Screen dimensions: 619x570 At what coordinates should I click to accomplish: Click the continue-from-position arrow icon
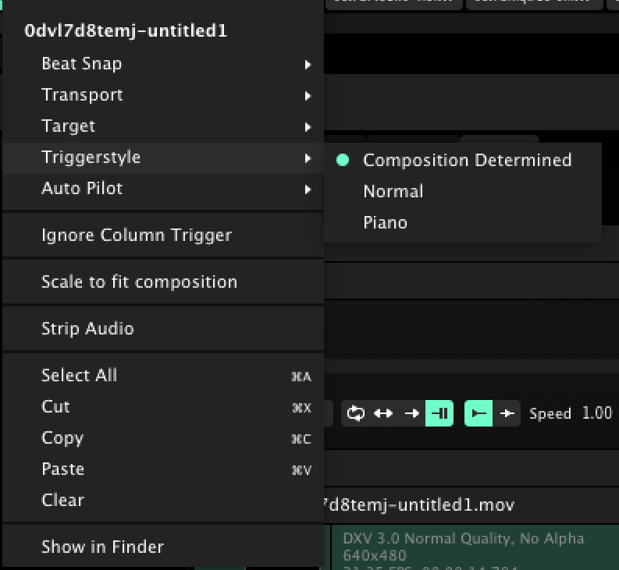[x=507, y=413]
